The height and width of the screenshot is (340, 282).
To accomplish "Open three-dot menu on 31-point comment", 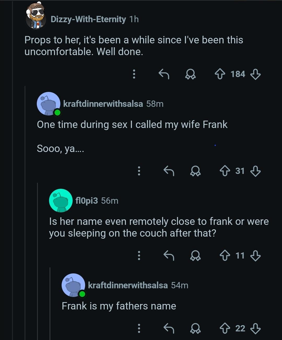I will [x=139, y=171].
